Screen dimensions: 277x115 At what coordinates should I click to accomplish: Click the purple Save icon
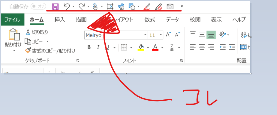(55, 7)
